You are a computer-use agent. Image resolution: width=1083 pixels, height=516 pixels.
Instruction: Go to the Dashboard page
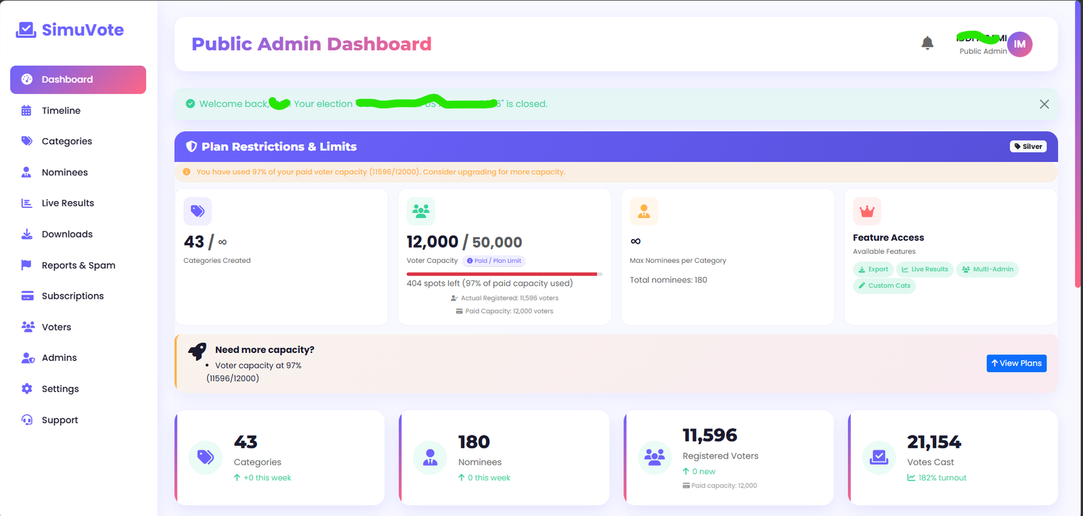(x=78, y=80)
